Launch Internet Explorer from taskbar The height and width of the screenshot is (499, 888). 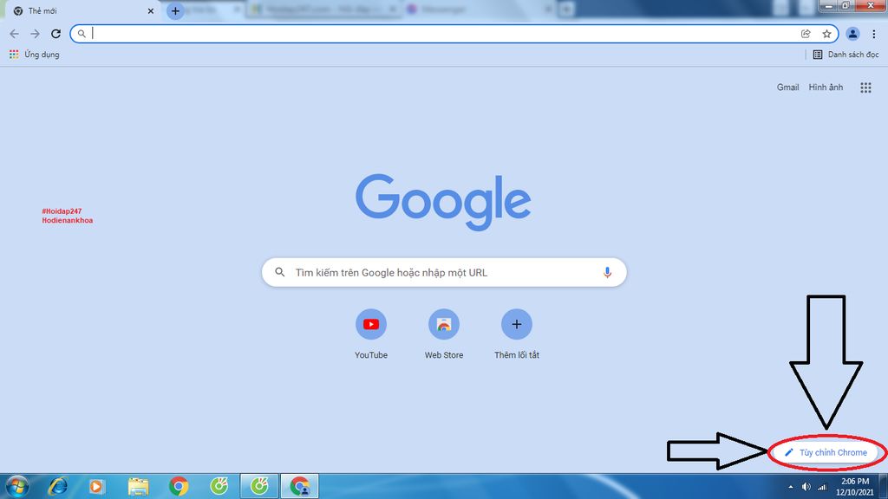(57, 486)
